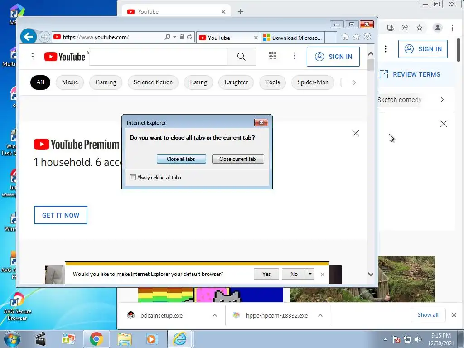Click Chrome share page icon

coord(405,28)
